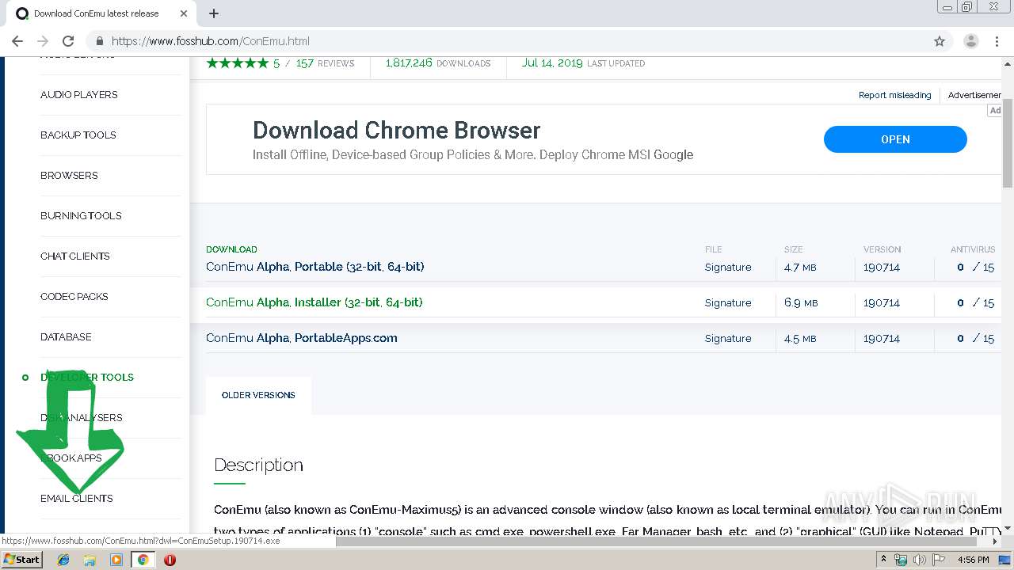Open the Chrome three-dot menu
This screenshot has height=570, width=1014.
coord(996,41)
